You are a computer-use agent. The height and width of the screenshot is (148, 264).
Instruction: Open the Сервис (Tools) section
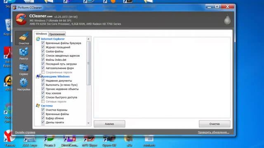coord(24,69)
